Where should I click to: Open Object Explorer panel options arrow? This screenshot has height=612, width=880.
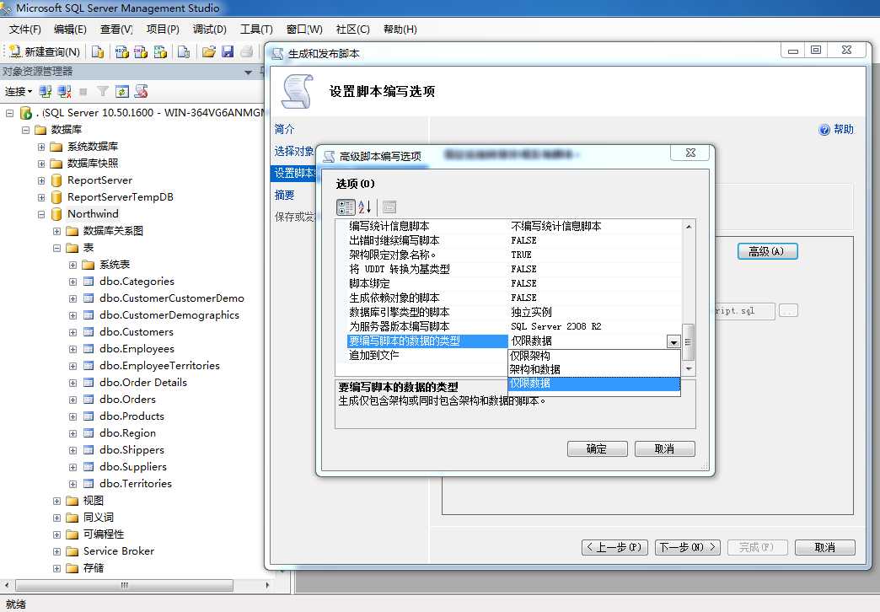click(248, 72)
